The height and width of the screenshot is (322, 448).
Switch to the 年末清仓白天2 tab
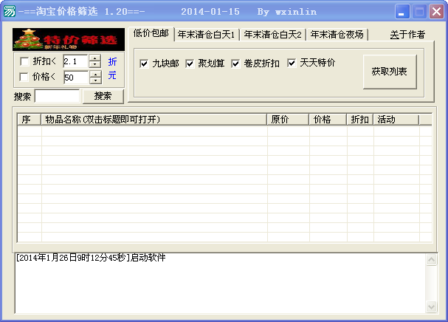273,35
